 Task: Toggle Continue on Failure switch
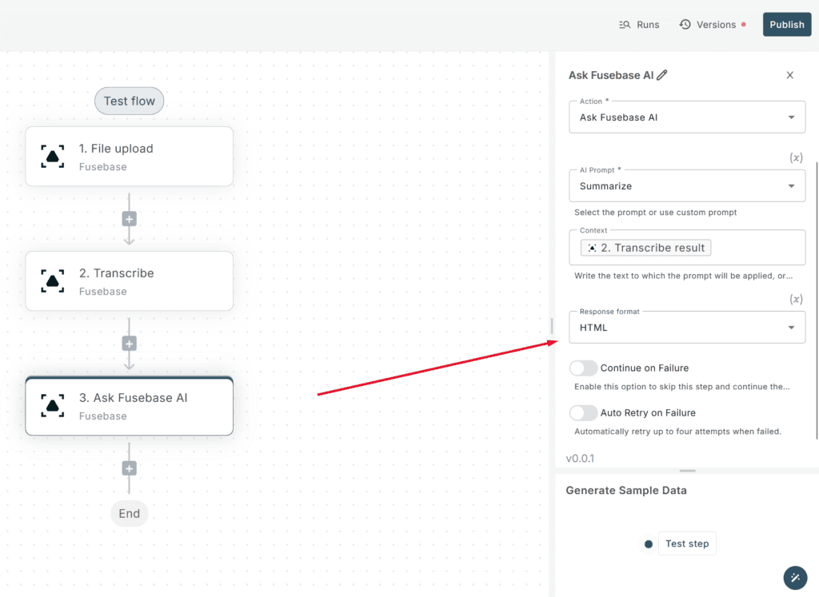[x=583, y=368]
